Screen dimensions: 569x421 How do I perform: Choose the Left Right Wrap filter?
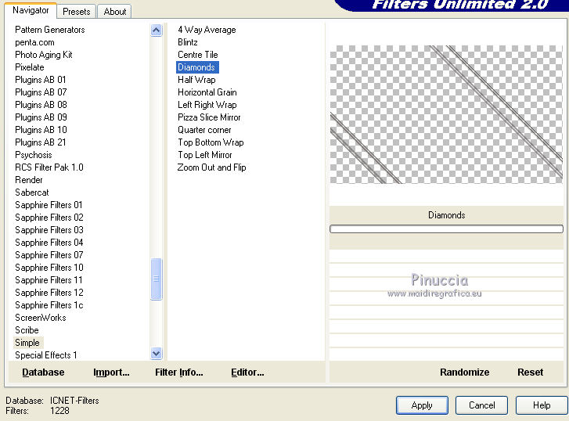[x=207, y=105]
